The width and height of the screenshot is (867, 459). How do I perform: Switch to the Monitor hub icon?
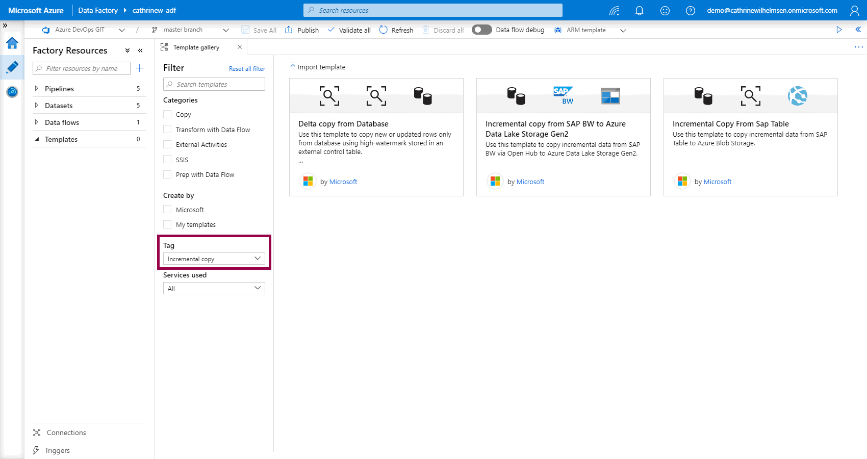[12, 92]
